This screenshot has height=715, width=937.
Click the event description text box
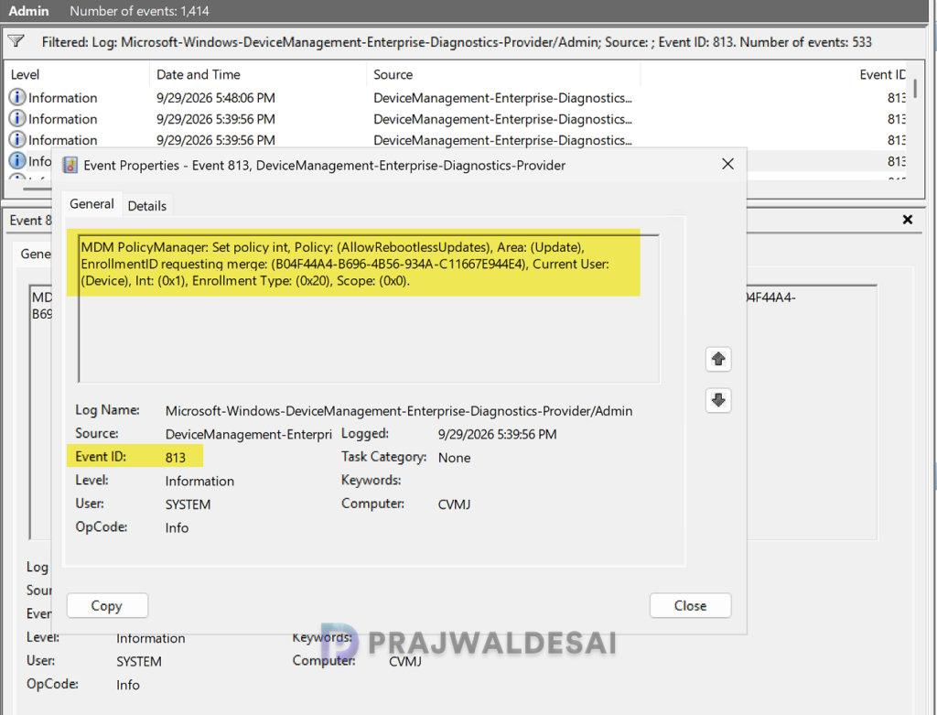(x=369, y=309)
